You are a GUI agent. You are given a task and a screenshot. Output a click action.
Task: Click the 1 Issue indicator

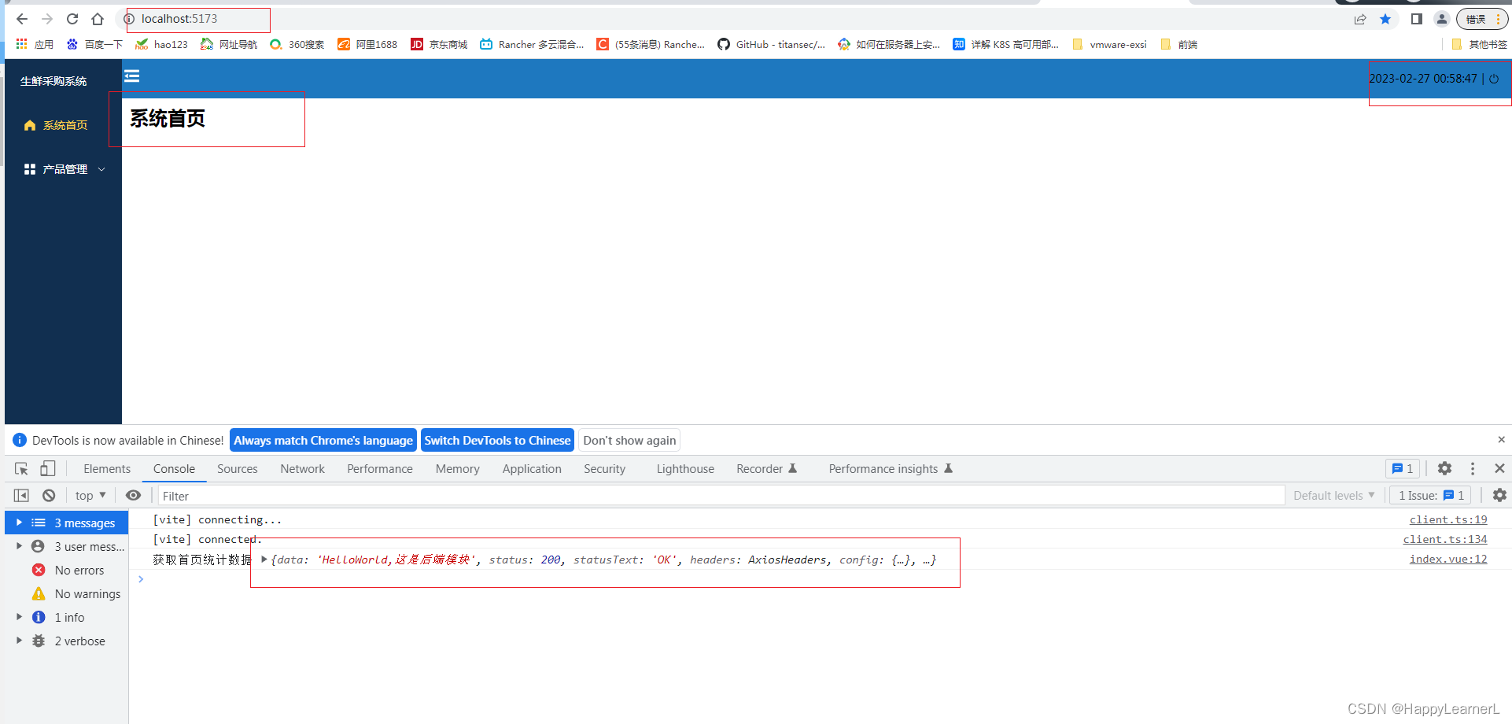tap(1431, 496)
